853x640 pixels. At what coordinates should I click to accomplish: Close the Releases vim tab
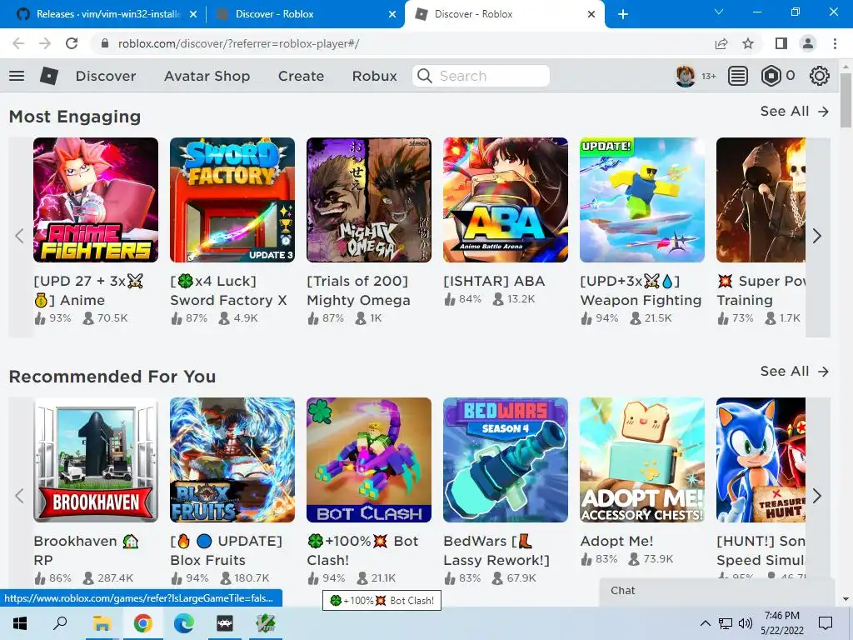(x=193, y=15)
